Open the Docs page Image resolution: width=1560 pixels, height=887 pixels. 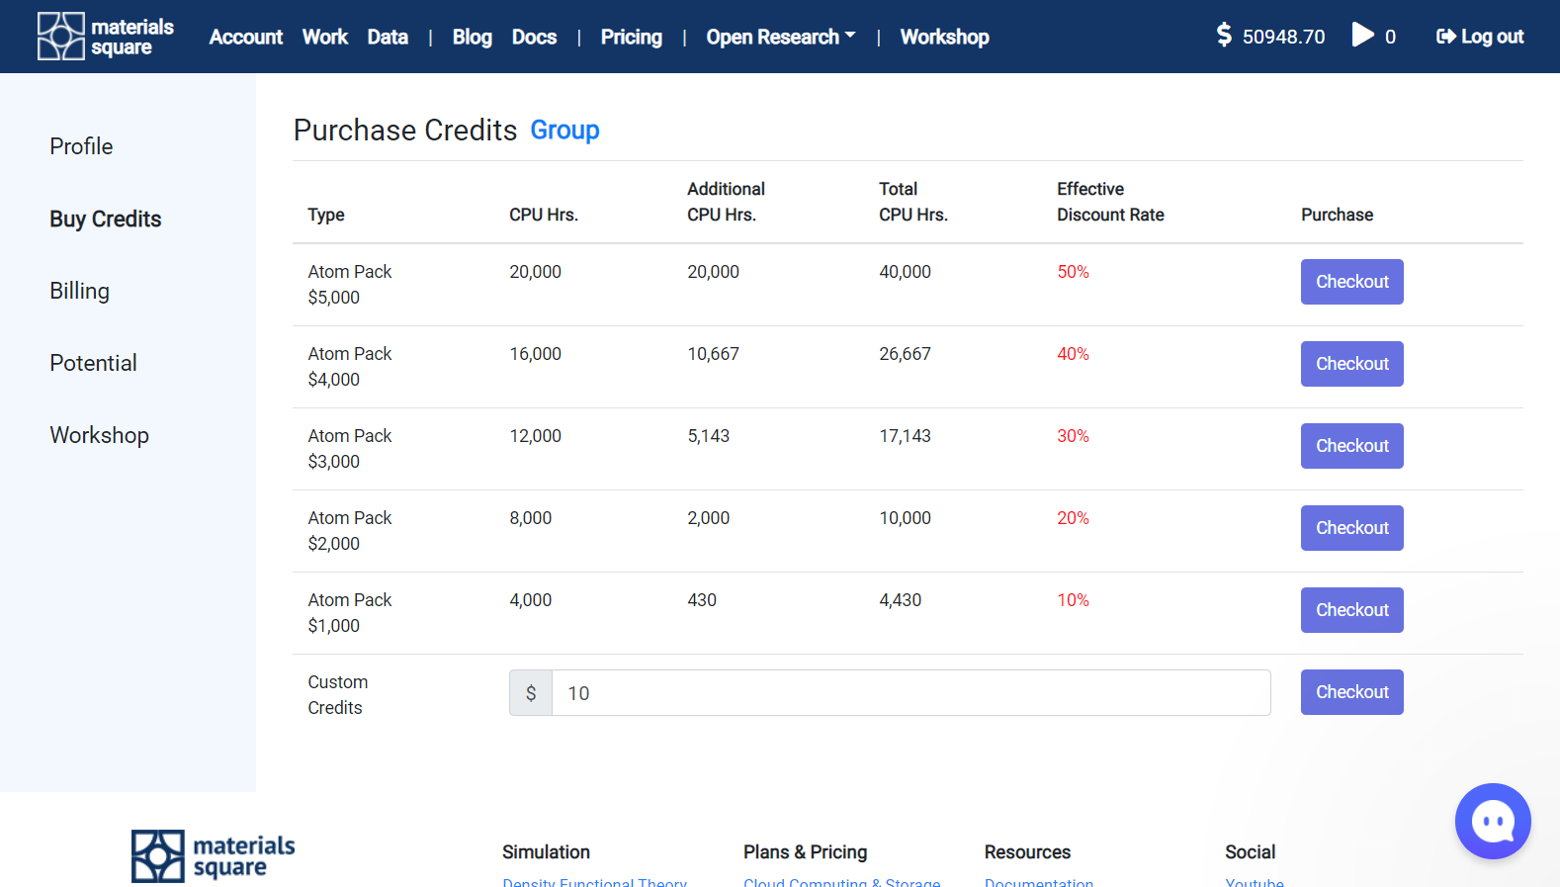point(534,37)
